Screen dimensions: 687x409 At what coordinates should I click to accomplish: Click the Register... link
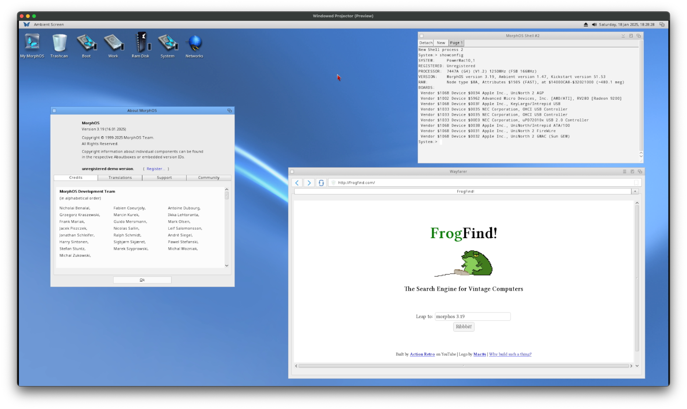pos(156,169)
